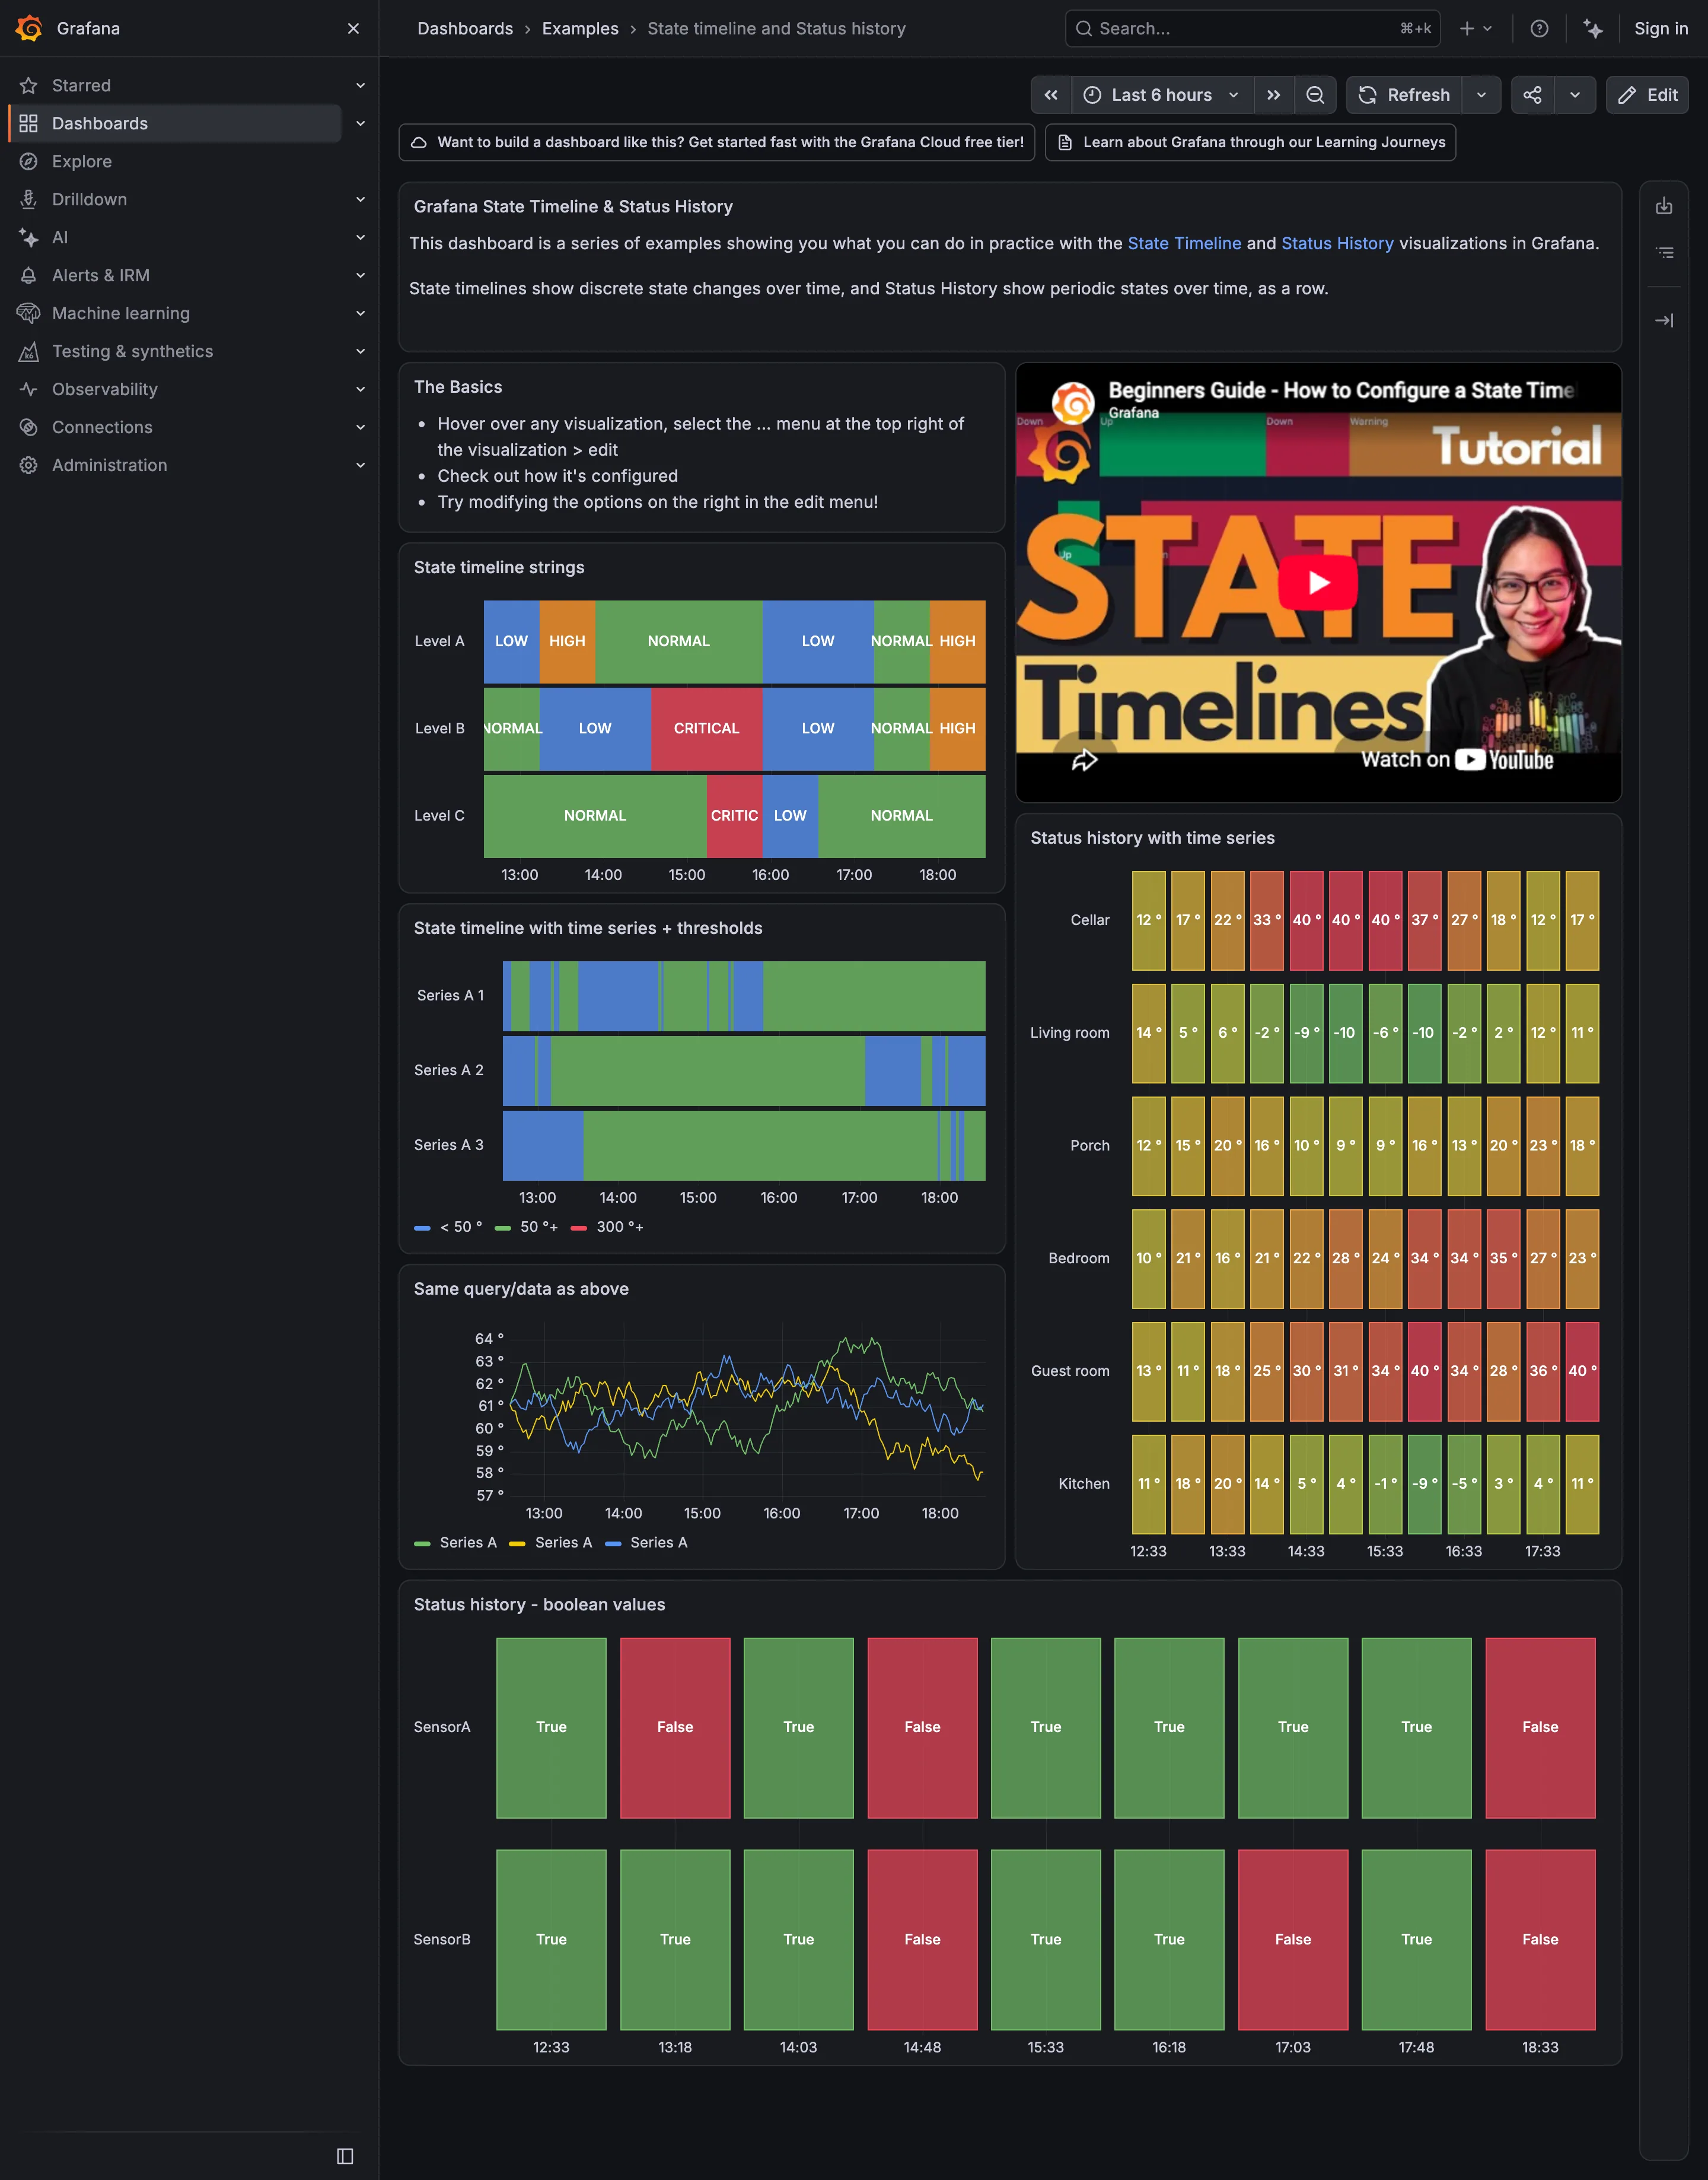Click the collapse-to-right arrow icon in rail
The width and height of the screenshot is (1708, 2180).
click(1664, 321)
